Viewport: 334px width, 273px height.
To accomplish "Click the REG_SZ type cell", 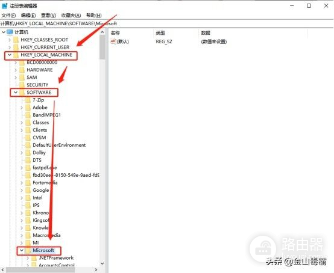I will (x=164, y=41).
